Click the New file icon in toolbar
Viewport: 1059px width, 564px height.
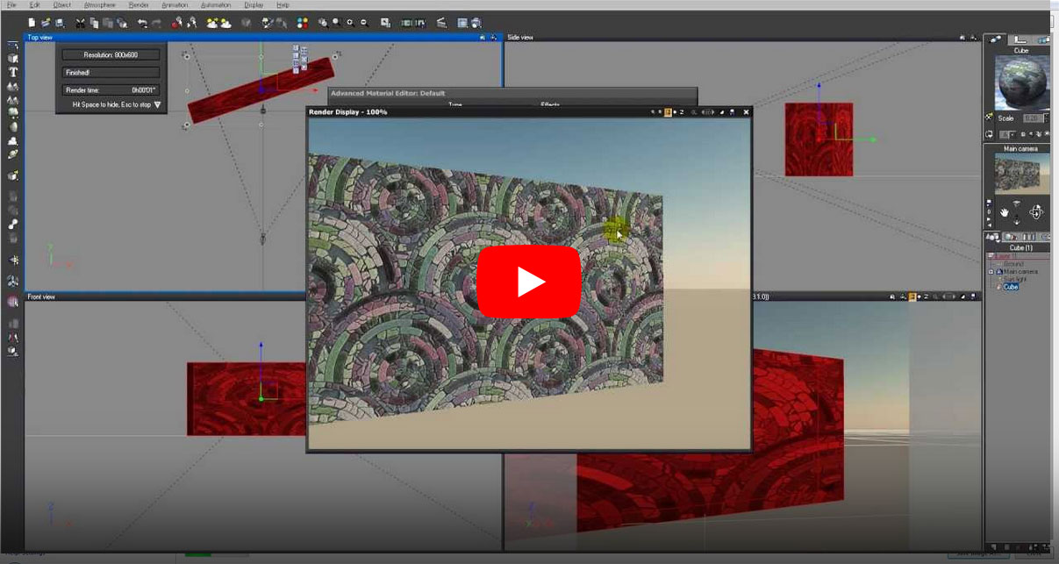[x=32, y=23]
